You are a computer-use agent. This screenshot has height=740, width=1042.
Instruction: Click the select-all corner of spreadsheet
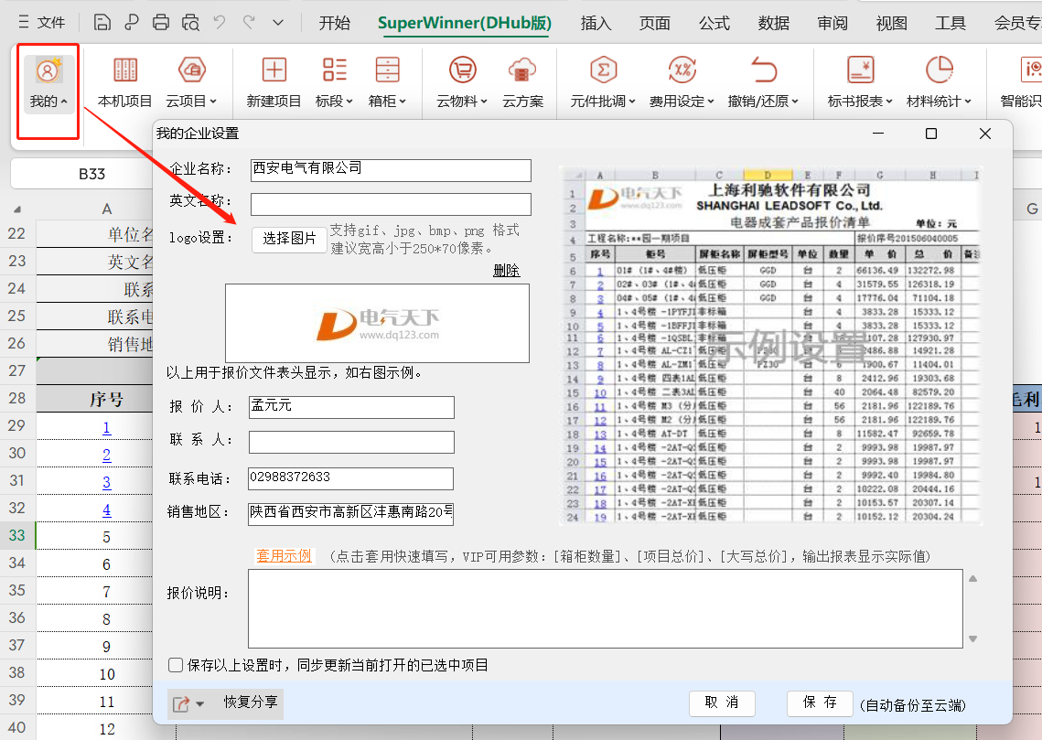pyautogui.click(x=17, y=209)
